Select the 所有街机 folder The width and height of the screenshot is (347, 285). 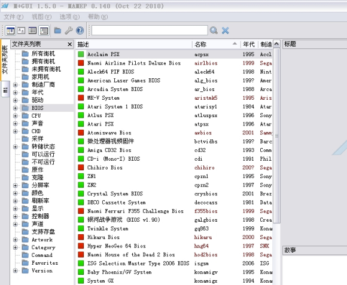[38, 54]
